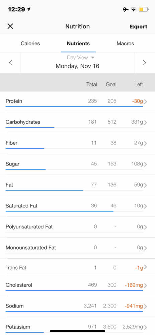Image resolution: width=155 pixels, height=335 pixels.
Task: Go to next day arrow
Action: [x=145, y=63]
